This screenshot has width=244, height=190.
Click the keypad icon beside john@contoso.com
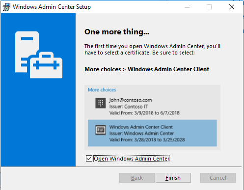click(x=101, y=103)
